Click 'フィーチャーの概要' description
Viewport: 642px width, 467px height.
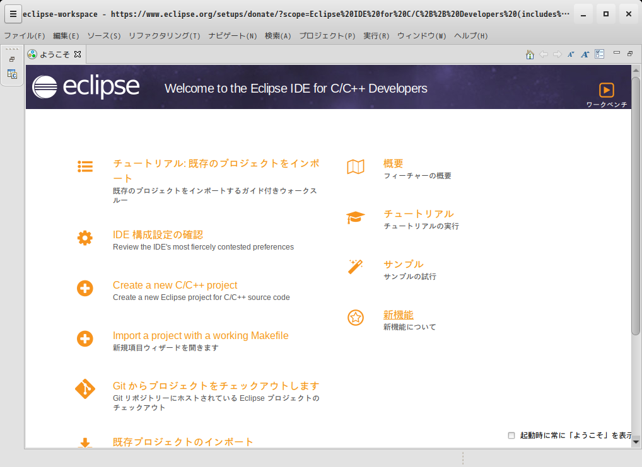click(x=417, y=176)
